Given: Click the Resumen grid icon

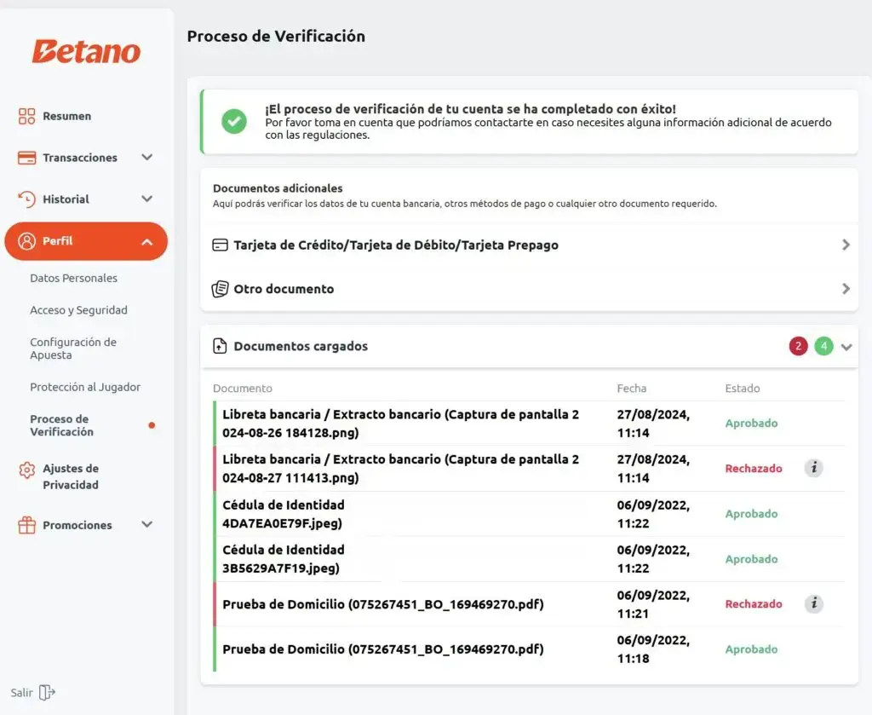Looking at the screenshot, I should [x=27, y=117].
